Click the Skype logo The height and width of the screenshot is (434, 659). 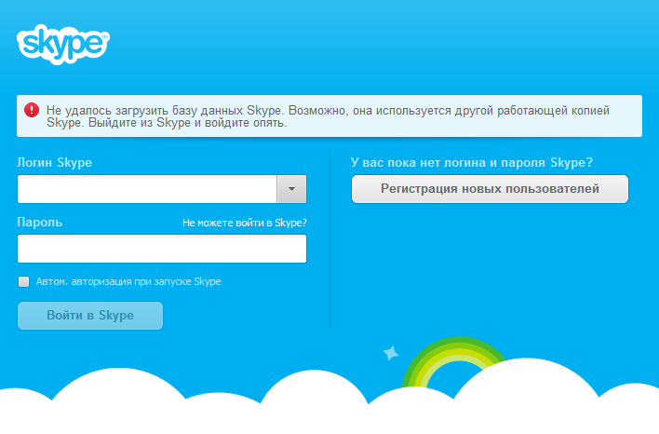[x=63, y=44]
